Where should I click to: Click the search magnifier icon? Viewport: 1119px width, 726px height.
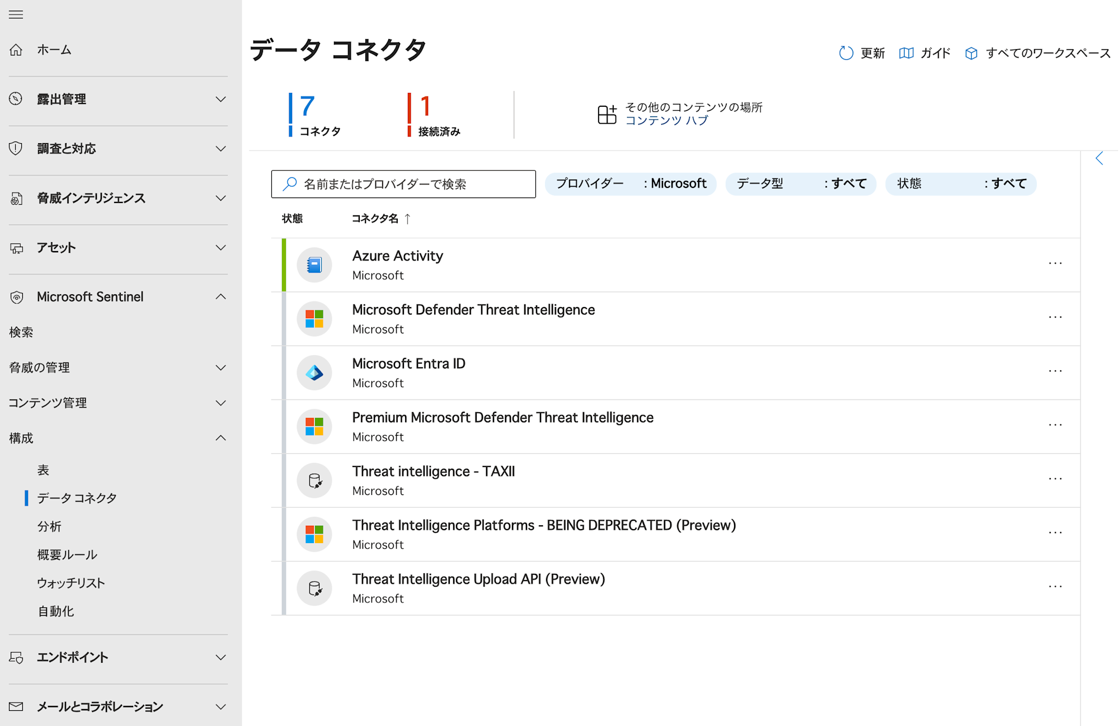click(290, 184)
